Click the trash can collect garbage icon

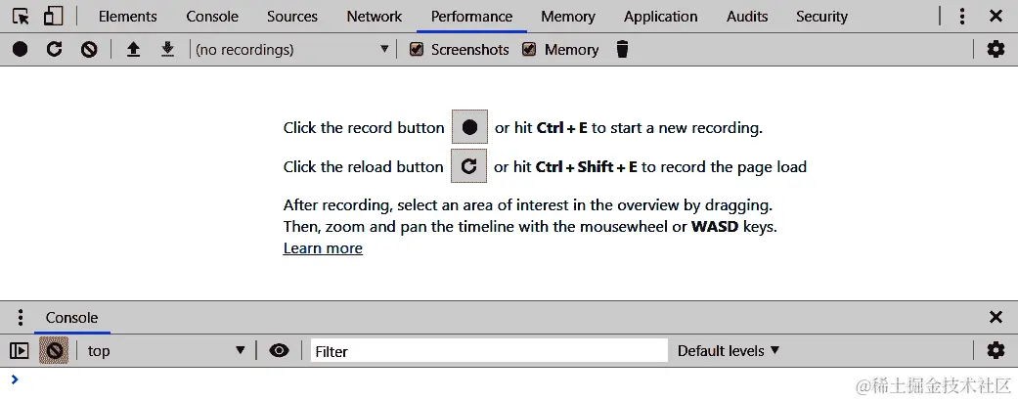pos(622,49)
